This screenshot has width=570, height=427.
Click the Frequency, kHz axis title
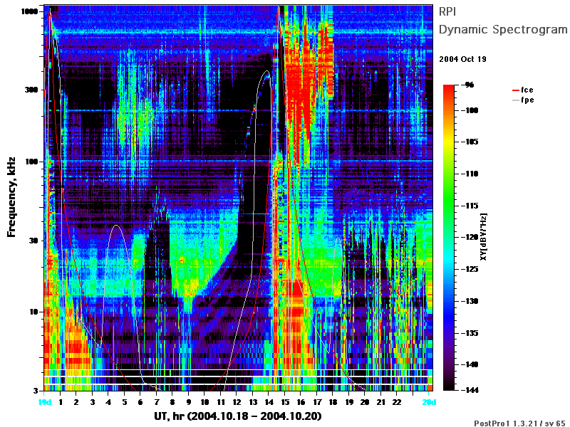pyautogui.click(x=11, y=197)
